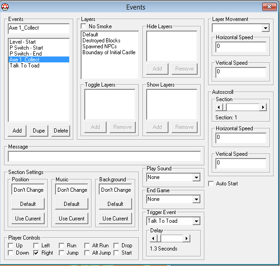Select the Spawned NPCs layer

[110, 46]
